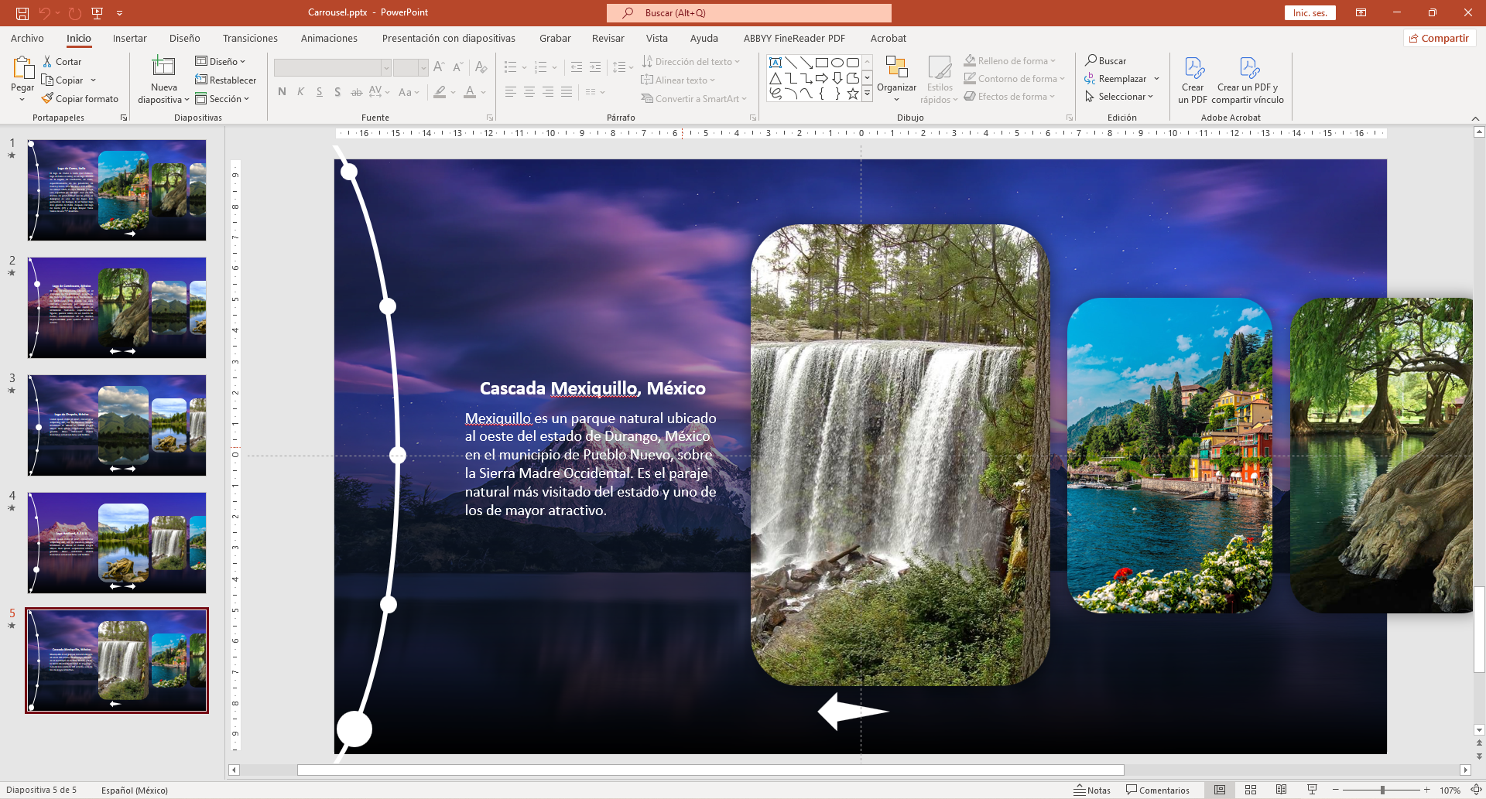
Task: Open the Transiciones tab
Action: click(250, 38)
